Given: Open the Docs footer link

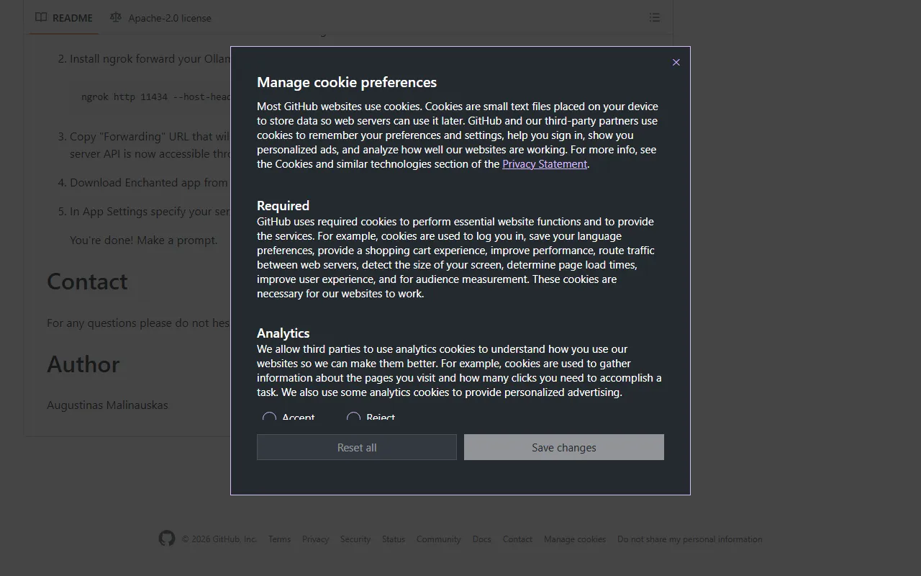Looking at the screenshot, I should click(x=481, y=539).
